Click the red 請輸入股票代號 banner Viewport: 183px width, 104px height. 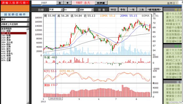pos(15,3)
